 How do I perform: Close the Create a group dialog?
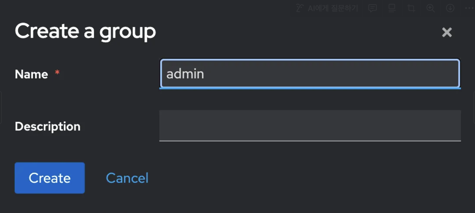coord(447,32)
